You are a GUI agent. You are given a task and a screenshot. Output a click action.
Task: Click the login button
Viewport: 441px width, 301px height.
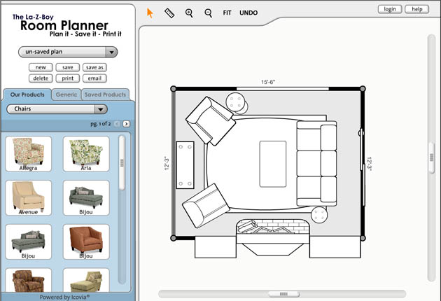click(x=390, y=9)
